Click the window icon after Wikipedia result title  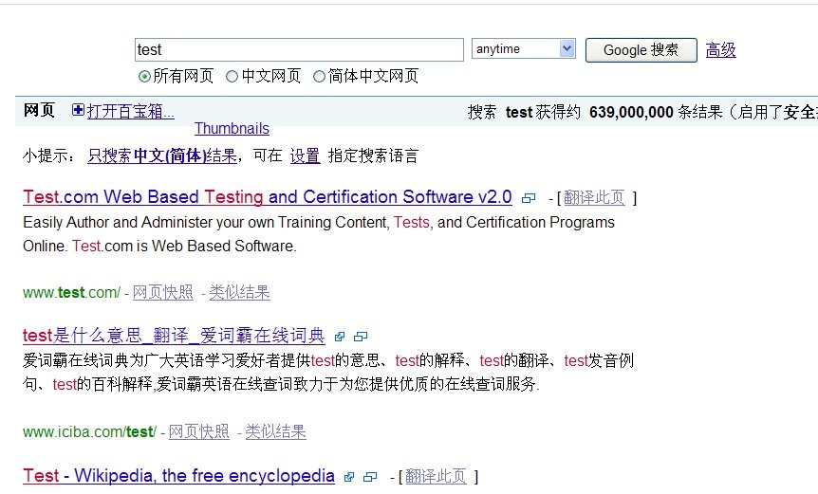370,477
